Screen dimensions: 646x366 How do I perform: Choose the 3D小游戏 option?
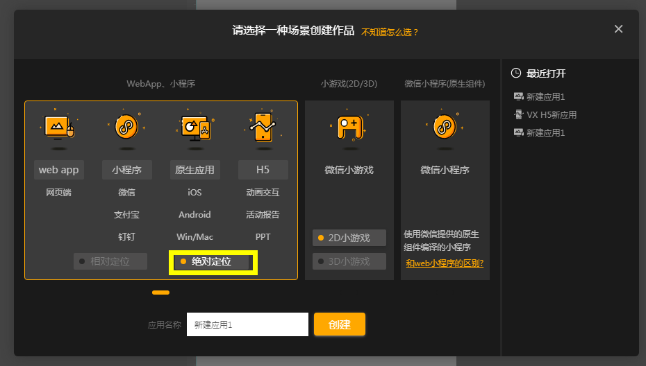349,261
